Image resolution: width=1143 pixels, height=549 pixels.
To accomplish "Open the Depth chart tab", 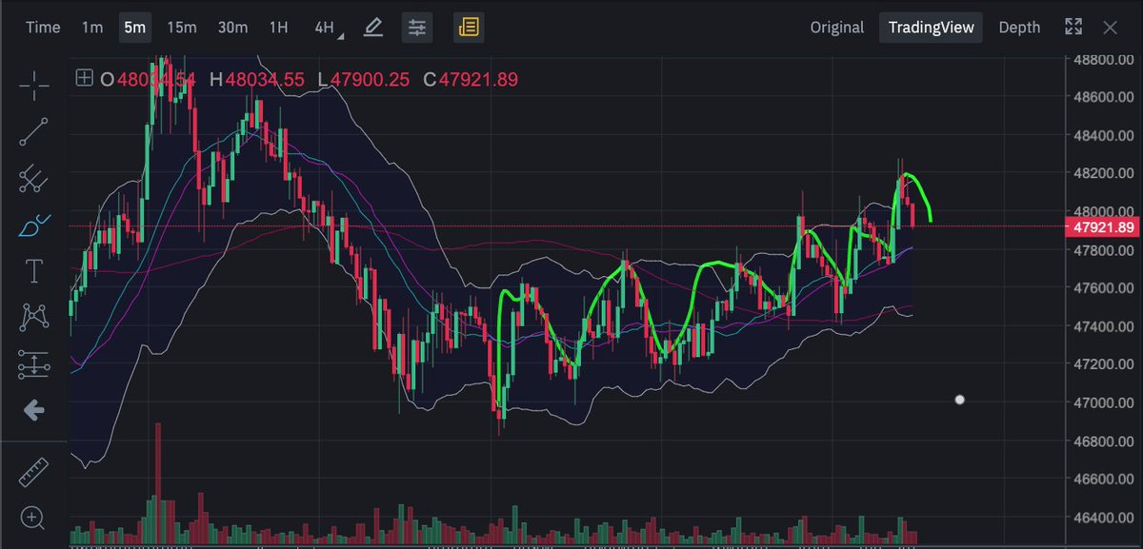I will coord(1019,28).
